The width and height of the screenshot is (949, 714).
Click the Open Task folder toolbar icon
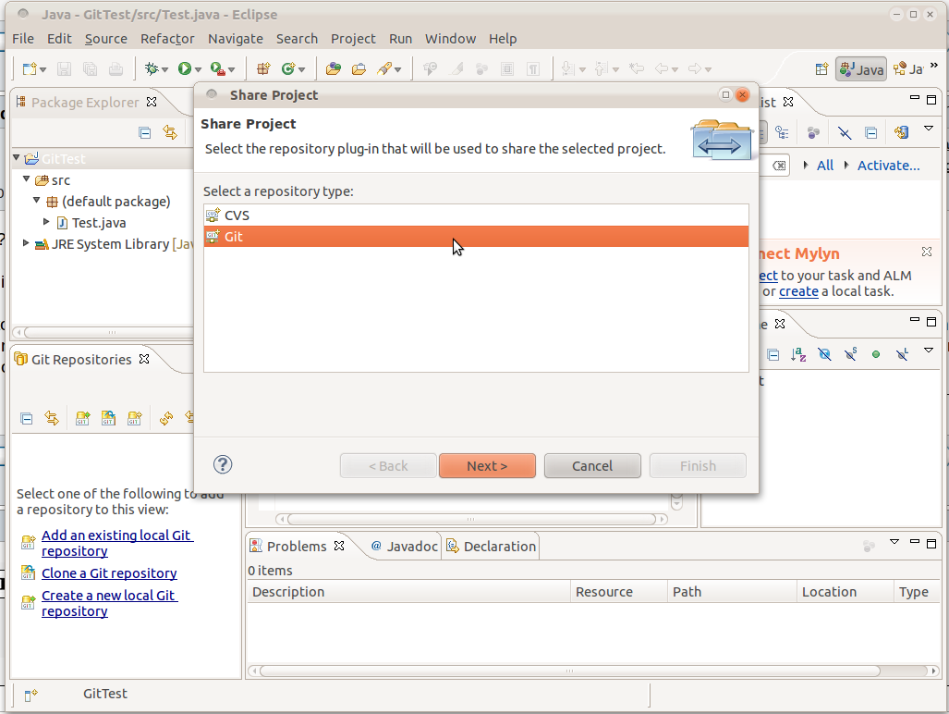(359, 69)
